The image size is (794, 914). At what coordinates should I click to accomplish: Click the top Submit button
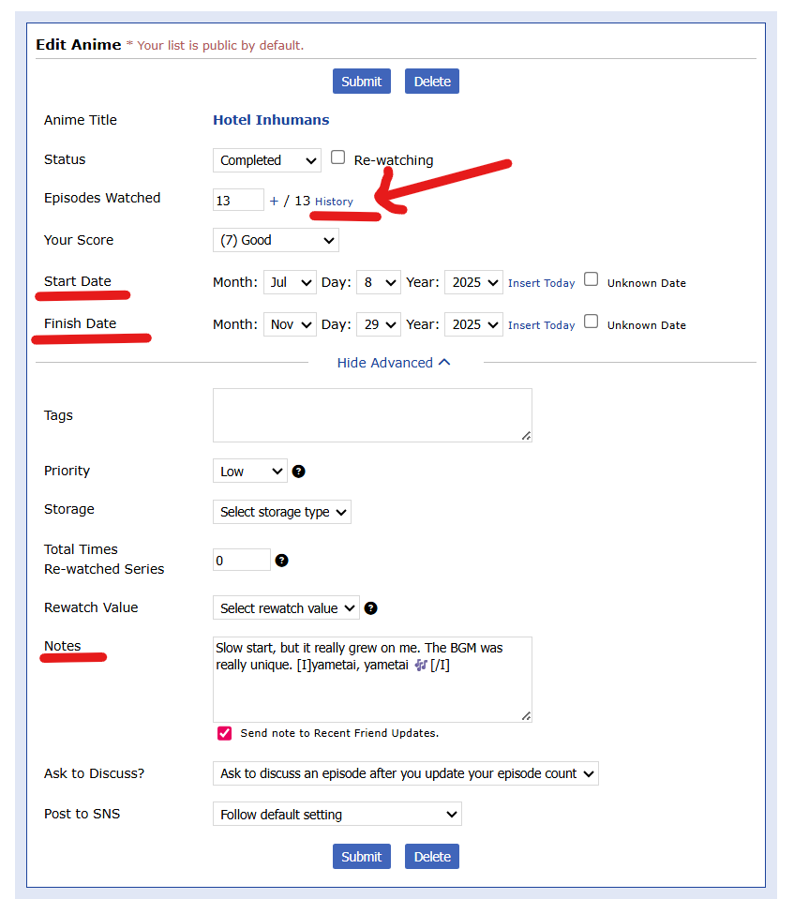(x=361, y=82)
